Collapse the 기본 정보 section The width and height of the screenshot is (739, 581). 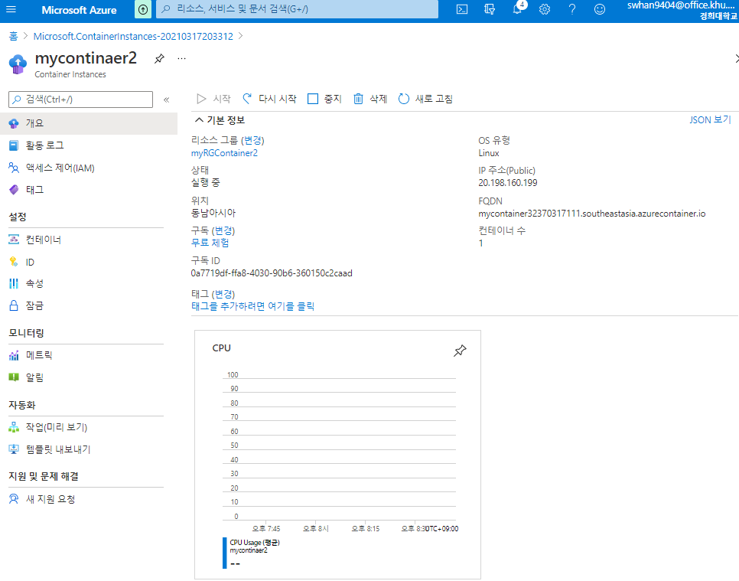(220, 120)
